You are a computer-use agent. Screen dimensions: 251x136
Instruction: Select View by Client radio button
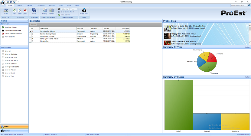(x=3, y=73)
